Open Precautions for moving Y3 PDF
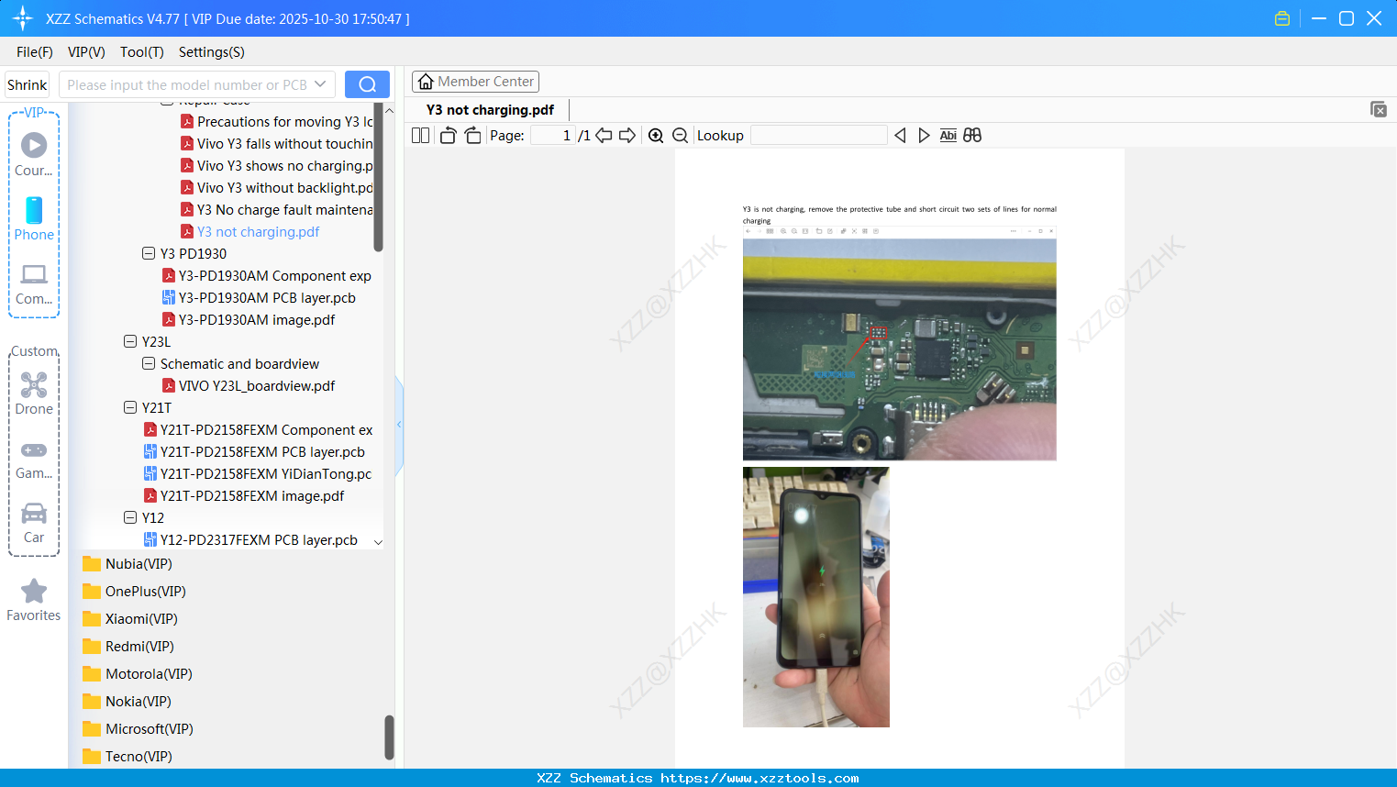Viewport: 1397px width, 787px height. click(277, 121)
